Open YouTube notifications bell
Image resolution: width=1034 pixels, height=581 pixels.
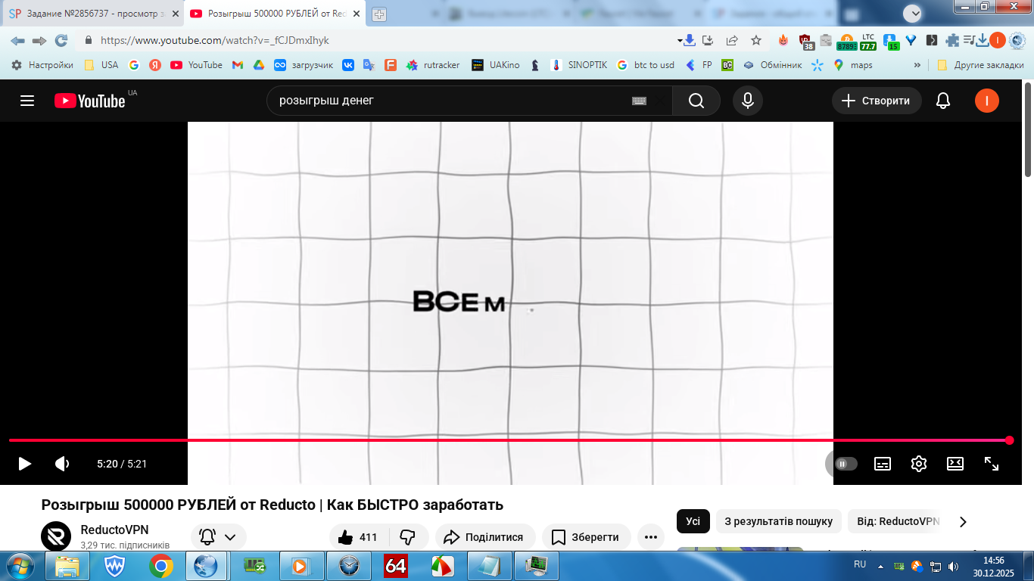pyautogui.click(x=943, y=101)
